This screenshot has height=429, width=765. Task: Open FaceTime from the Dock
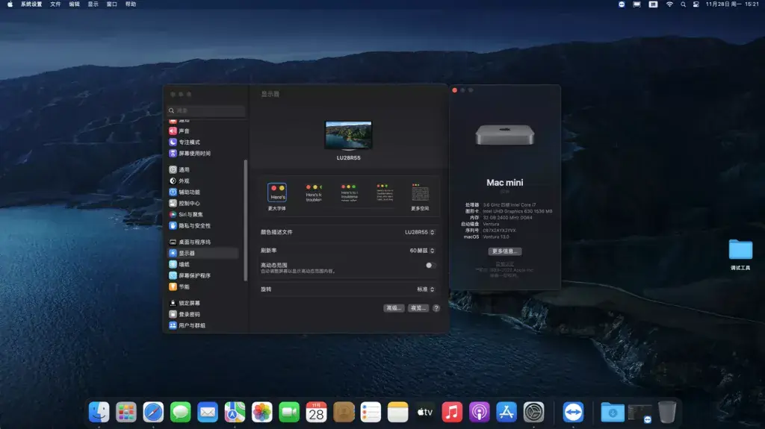(289, 413)
